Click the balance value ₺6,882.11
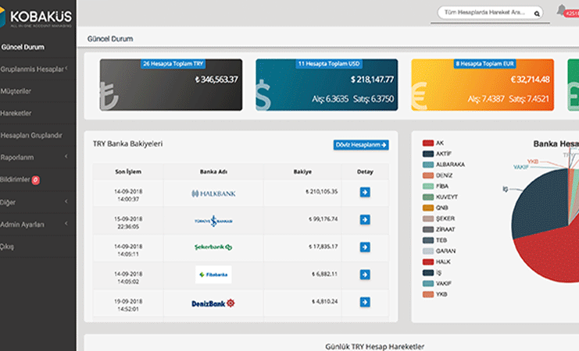Image resolution: width=579 pixels, height=351 pixels. (x=324, y=274)
